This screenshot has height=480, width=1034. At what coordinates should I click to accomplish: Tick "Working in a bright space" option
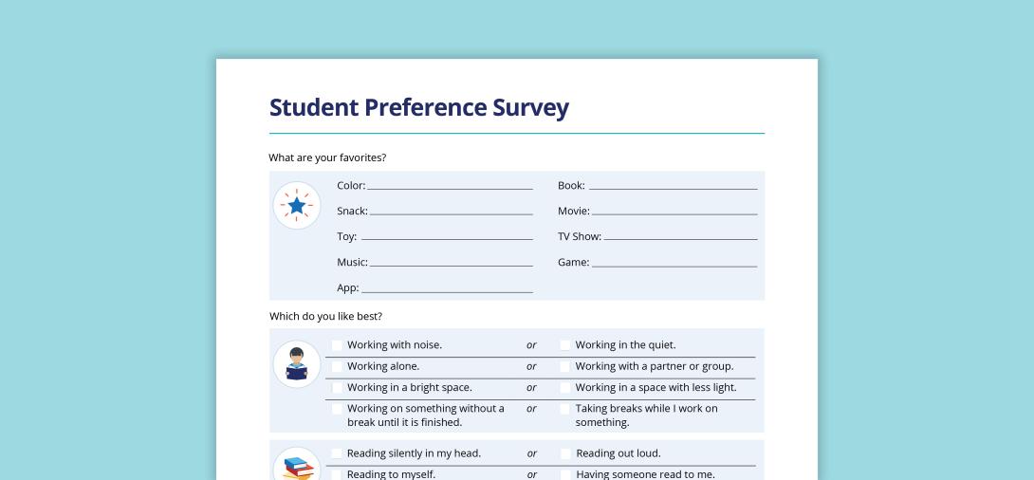(337, 388)
